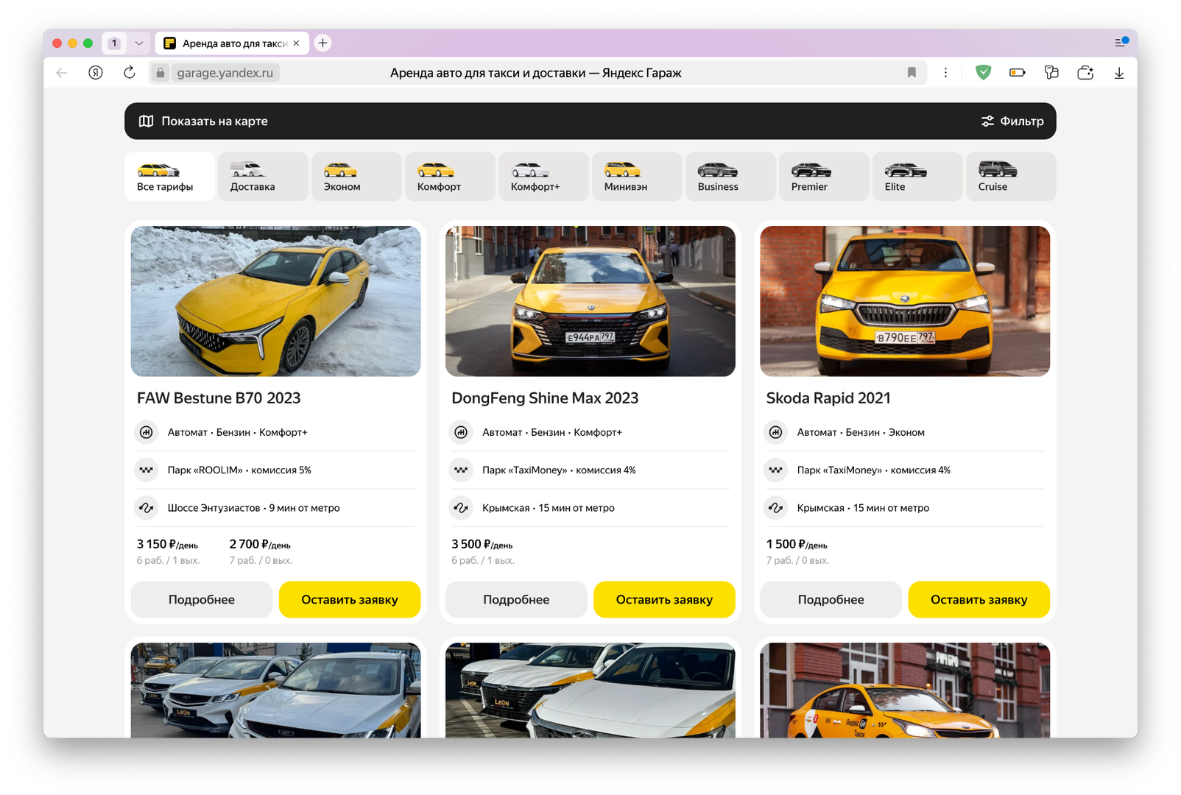Click Оставить заявку for FAW Bestune
The width and height of the screenshot is (1181, 795).
click(350, 600)
